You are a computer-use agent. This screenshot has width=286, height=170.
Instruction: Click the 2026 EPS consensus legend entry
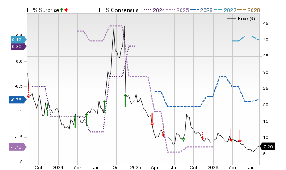click(201, 10)
